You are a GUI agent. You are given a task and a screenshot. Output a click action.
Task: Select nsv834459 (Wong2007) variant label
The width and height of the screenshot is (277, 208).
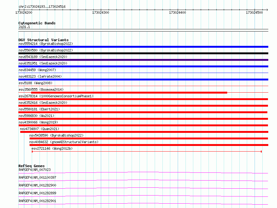(x=37, y=70)
